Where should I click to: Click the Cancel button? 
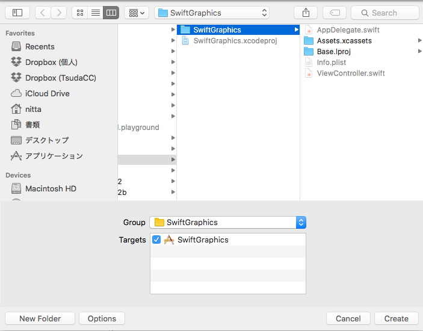[x=348, y=318]
